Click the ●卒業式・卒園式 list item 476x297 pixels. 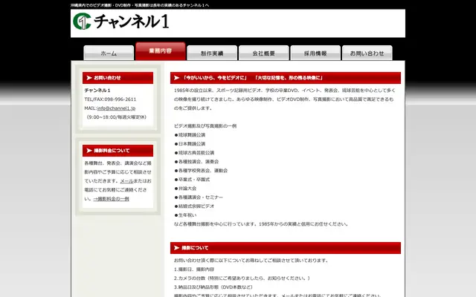(192, 180)
